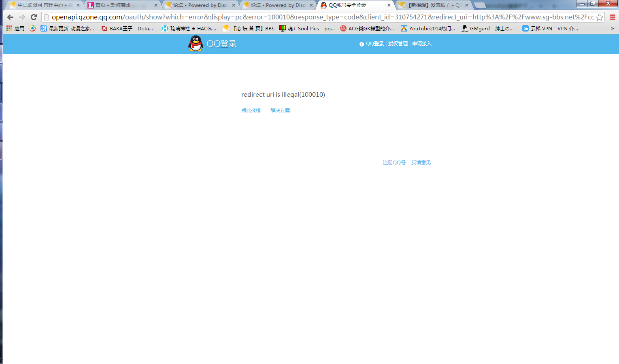Open the 琉璃神社 ★ HACG bookmark
619x364 pixels.
[189, 29]
